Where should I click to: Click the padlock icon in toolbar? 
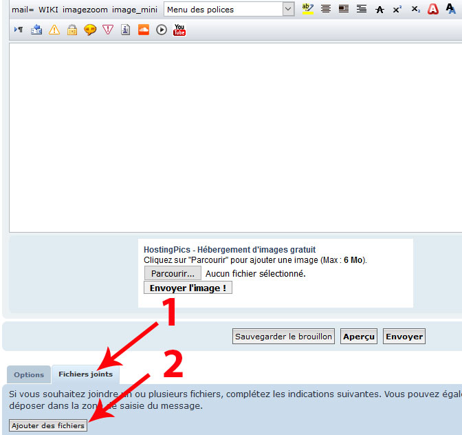tap(72, 30)
